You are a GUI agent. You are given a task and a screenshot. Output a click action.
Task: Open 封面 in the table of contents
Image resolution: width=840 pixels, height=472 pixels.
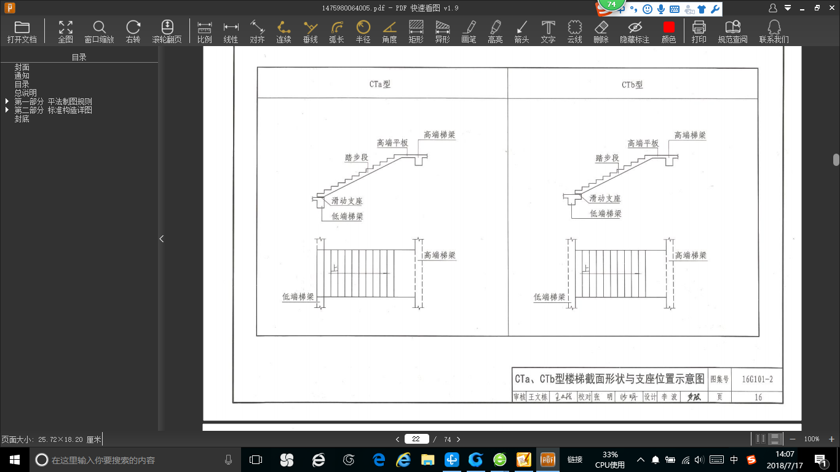point(22,67)
